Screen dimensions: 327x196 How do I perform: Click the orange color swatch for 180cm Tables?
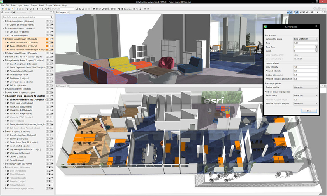(x=47, y=39)
